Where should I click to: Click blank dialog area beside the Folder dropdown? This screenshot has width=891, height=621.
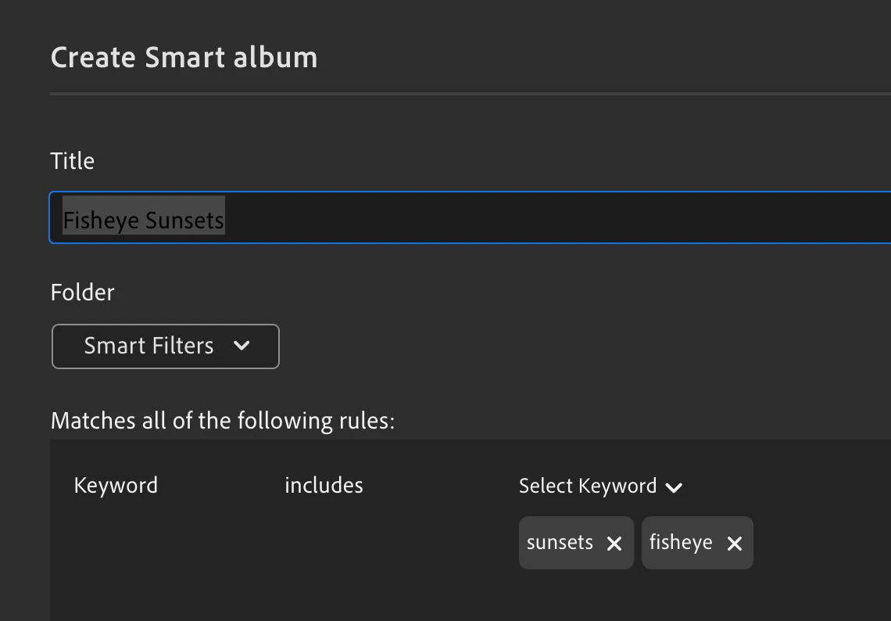click(547, 346)
